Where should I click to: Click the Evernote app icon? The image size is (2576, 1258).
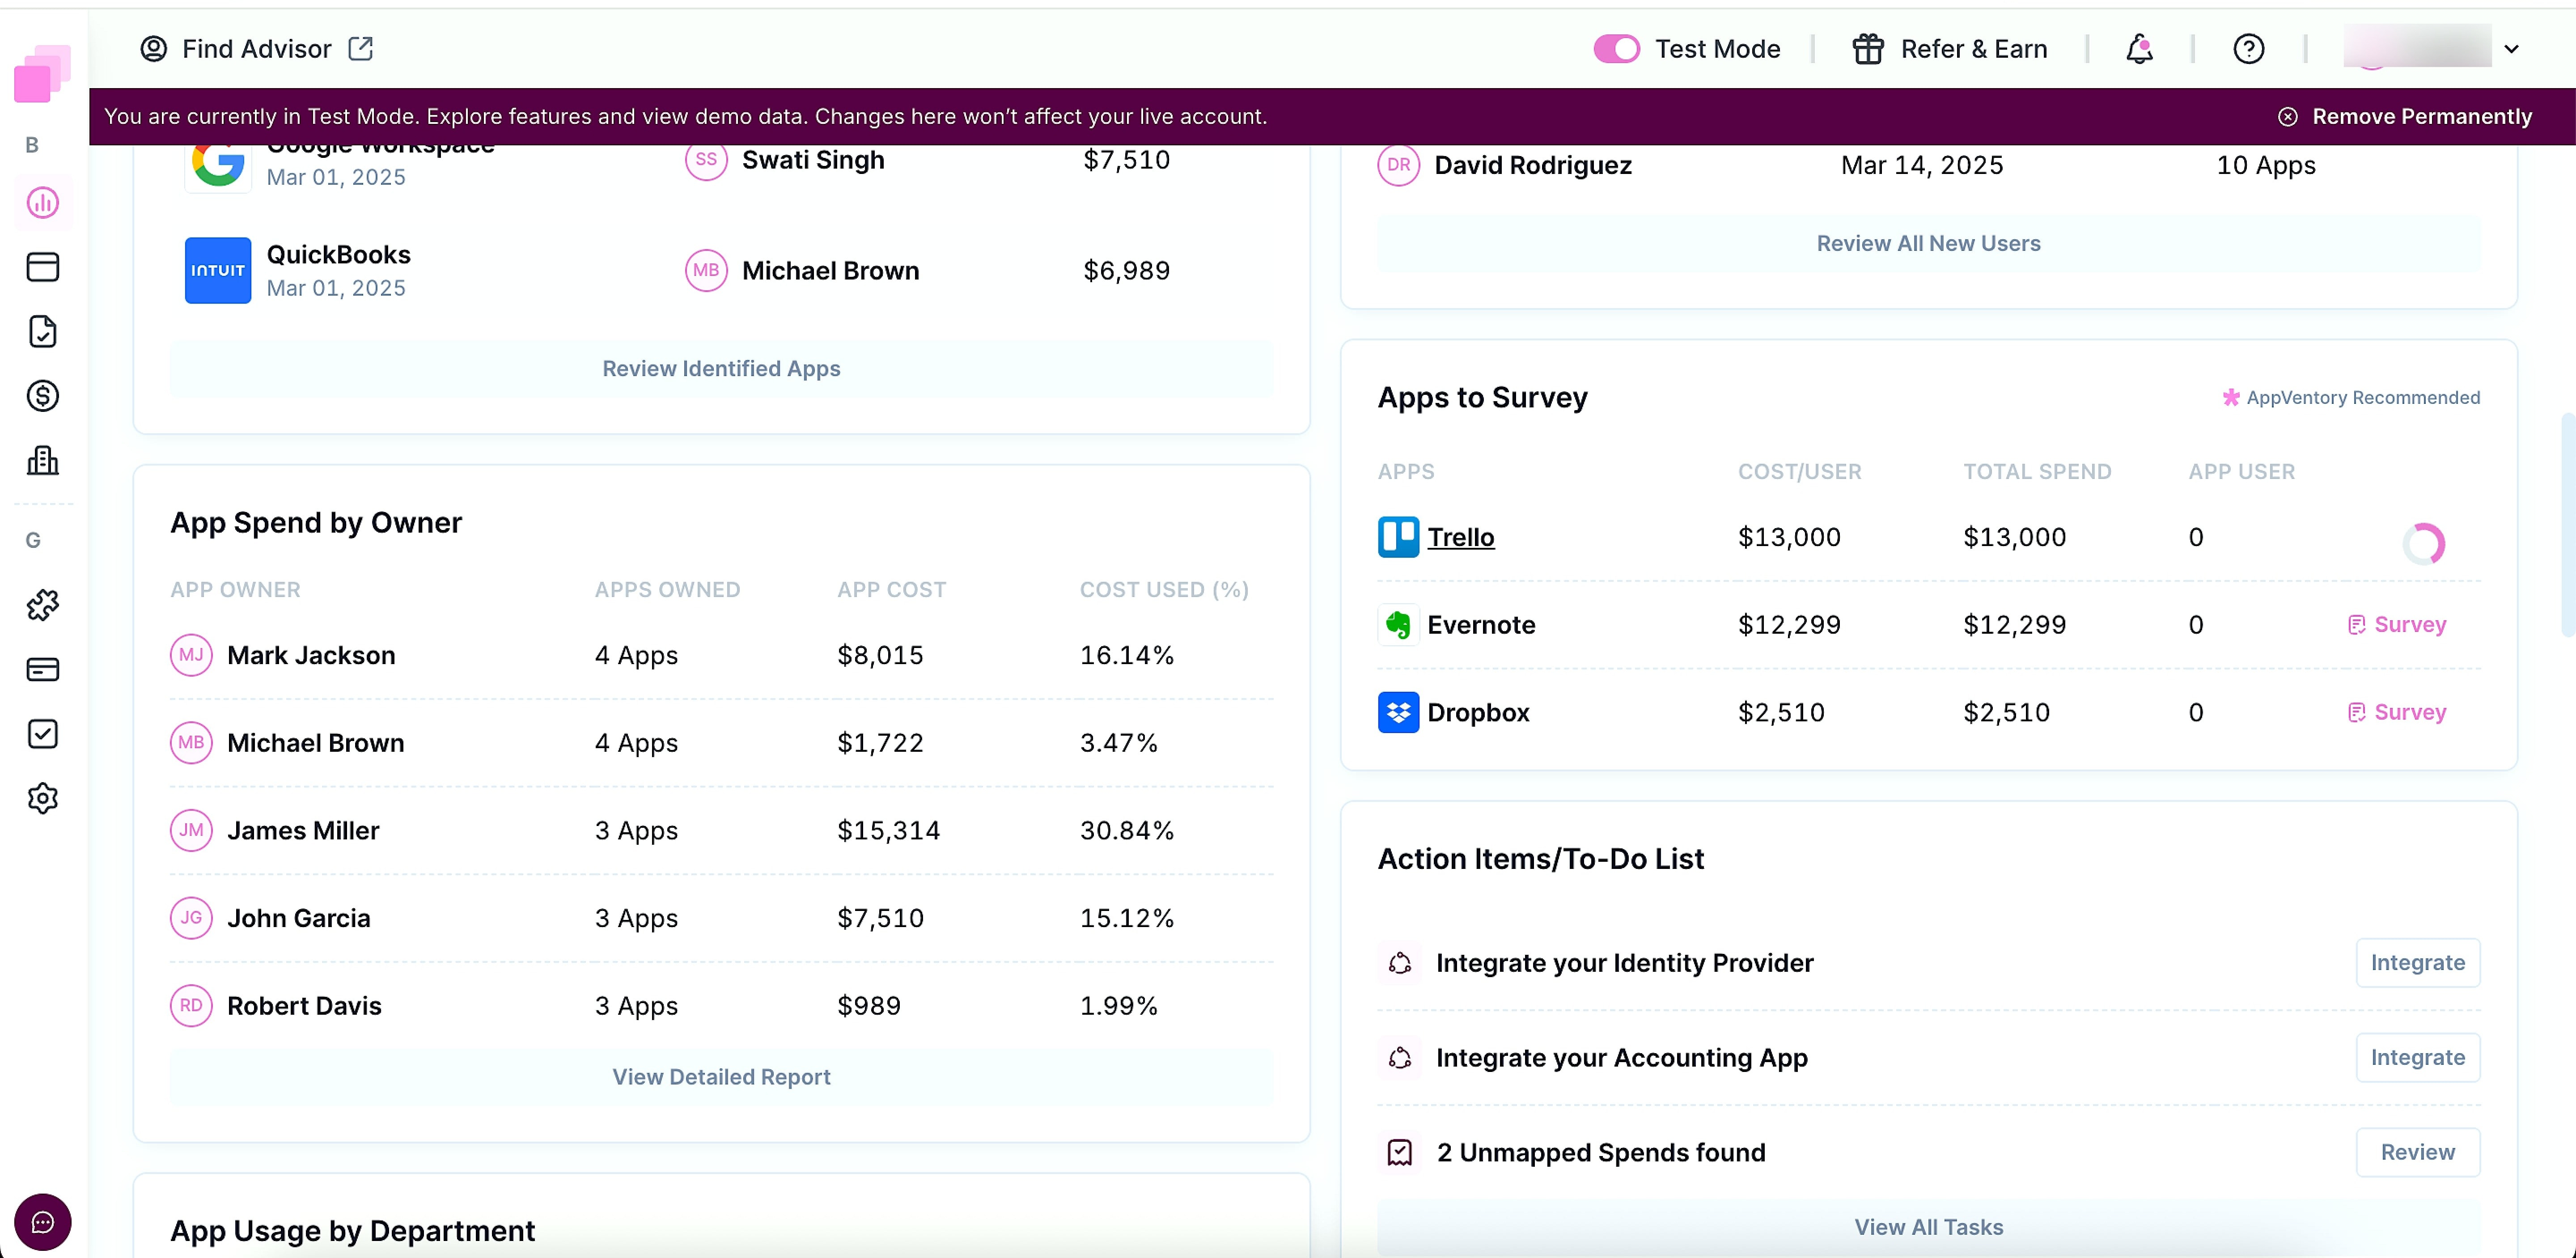tap(1398, 625)
